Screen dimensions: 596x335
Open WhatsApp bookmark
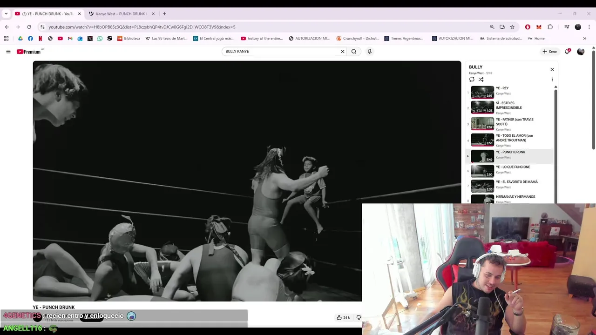point(100,39)
